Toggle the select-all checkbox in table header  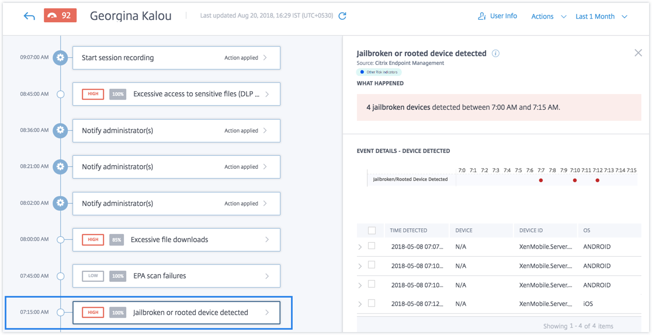(372, 231)
